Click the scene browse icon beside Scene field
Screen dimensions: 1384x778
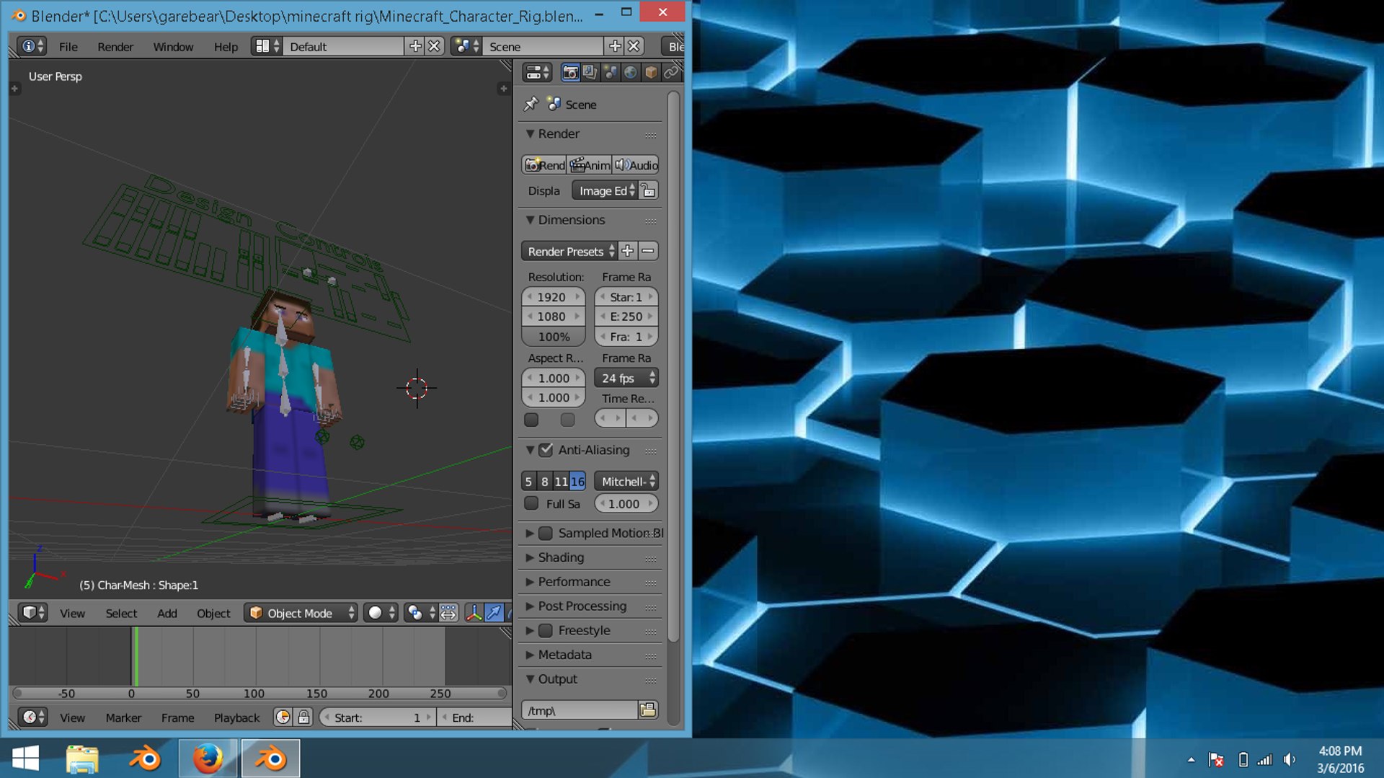(466, 46)
